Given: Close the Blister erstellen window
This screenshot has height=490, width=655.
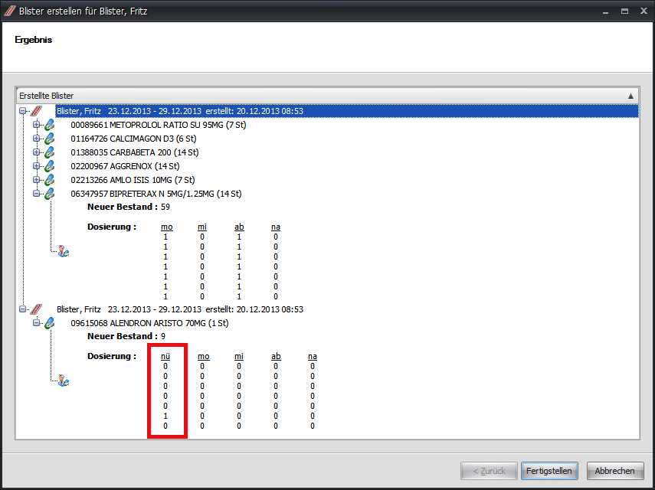Looking at the screenshot, I should click(x=644, y=11).
